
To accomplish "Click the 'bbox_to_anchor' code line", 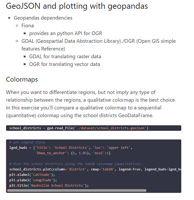I will (x=73, y=153).
